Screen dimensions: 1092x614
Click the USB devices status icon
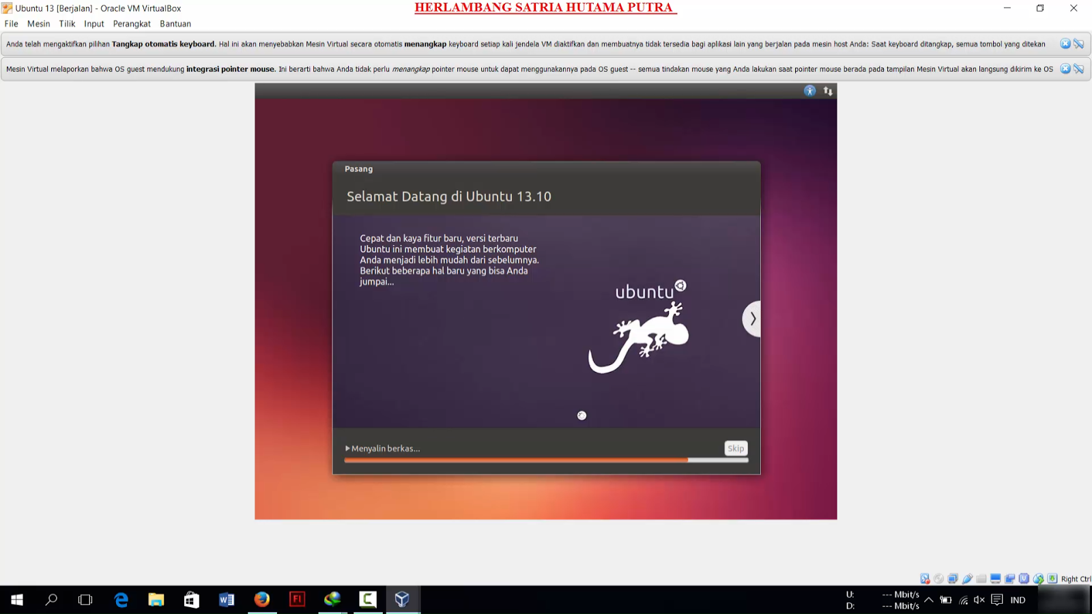(x=968, y=579)
